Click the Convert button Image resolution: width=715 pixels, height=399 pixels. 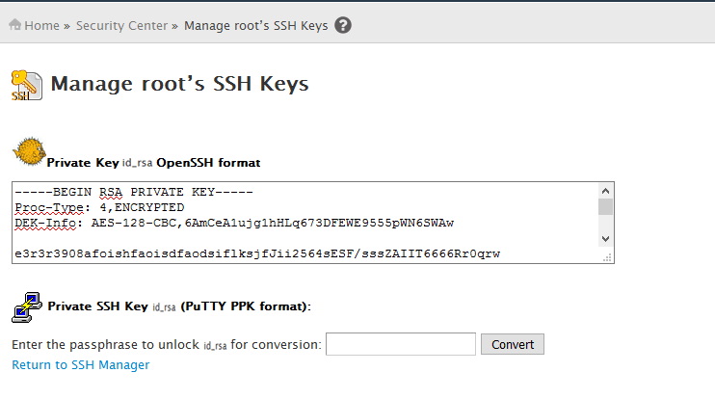pyautogui.click(x=513, y=344)
